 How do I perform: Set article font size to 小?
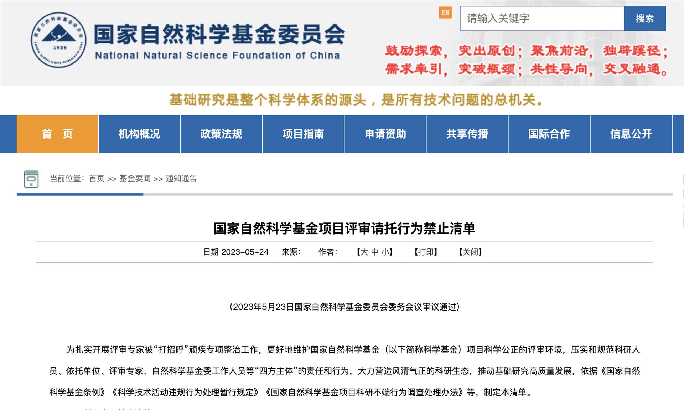pyautogui.click(x=385, y=252)
